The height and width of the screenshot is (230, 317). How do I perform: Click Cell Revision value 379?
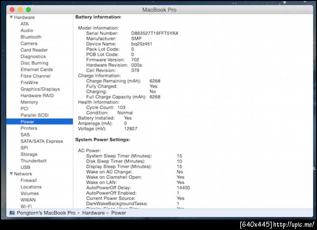pos(135,70)
